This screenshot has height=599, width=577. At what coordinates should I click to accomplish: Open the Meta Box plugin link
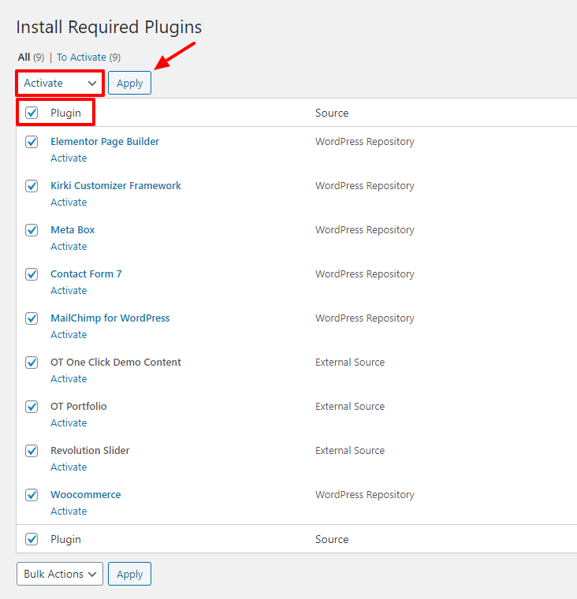(73, 229)
